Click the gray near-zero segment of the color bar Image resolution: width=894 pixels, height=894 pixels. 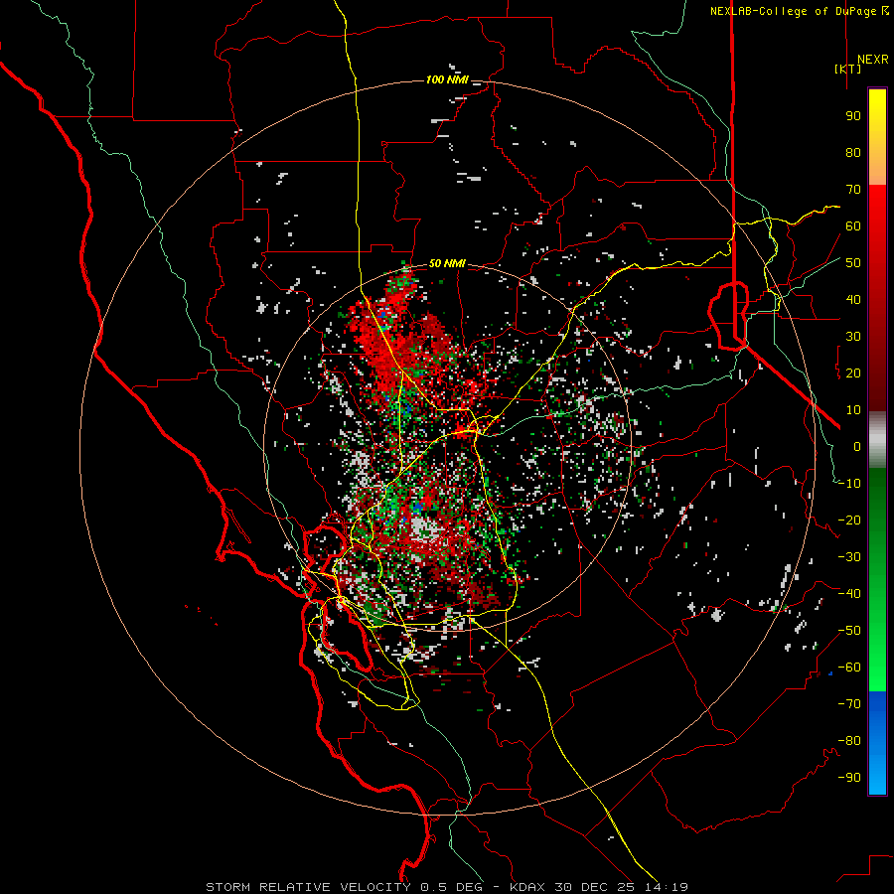point(877,440)
